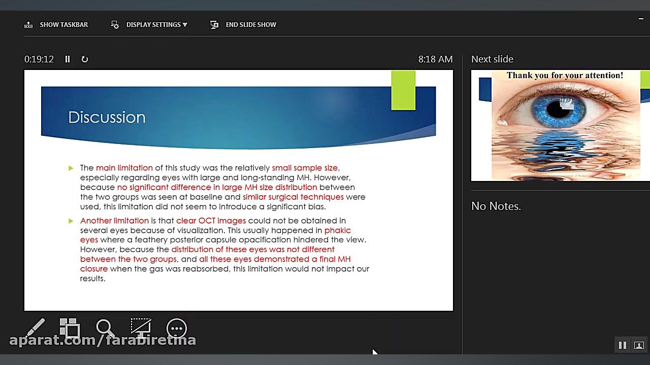Expand the Display Settings dropdown
Screen dimensions: 650x365
(x=185, y=25)
